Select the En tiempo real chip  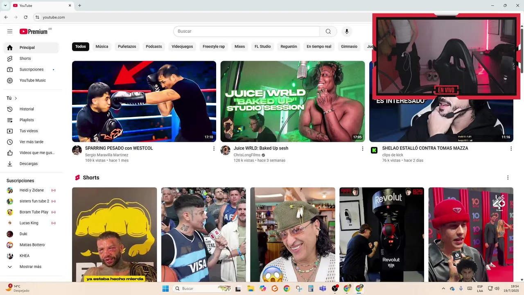pos(319,47)
